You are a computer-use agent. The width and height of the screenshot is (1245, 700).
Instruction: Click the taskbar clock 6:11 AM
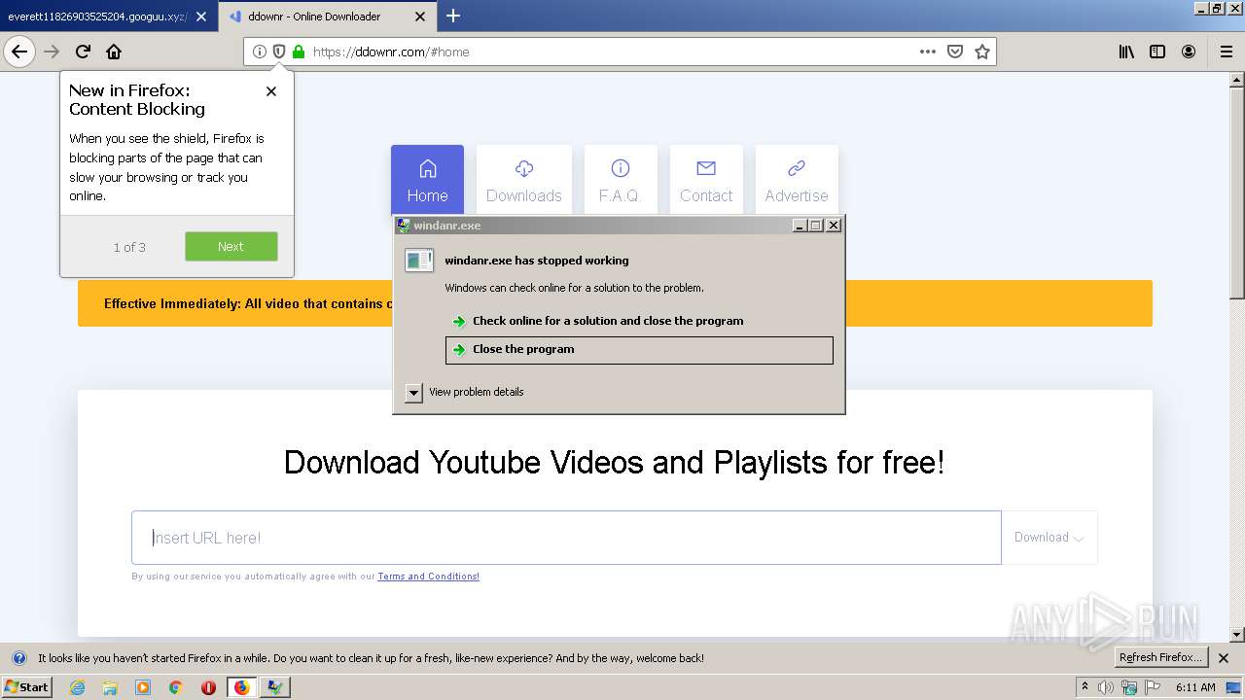pyautogui.click(x=1195, y=687)
